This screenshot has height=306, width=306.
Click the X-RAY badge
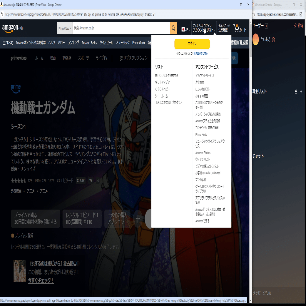click(81, 181)
